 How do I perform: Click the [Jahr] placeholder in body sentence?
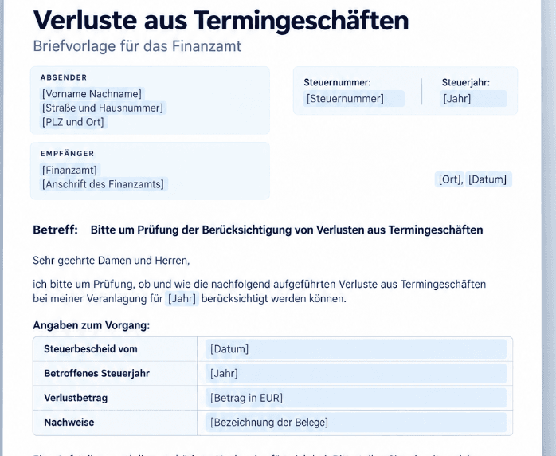pyautogui.click(x=182, y=299)
